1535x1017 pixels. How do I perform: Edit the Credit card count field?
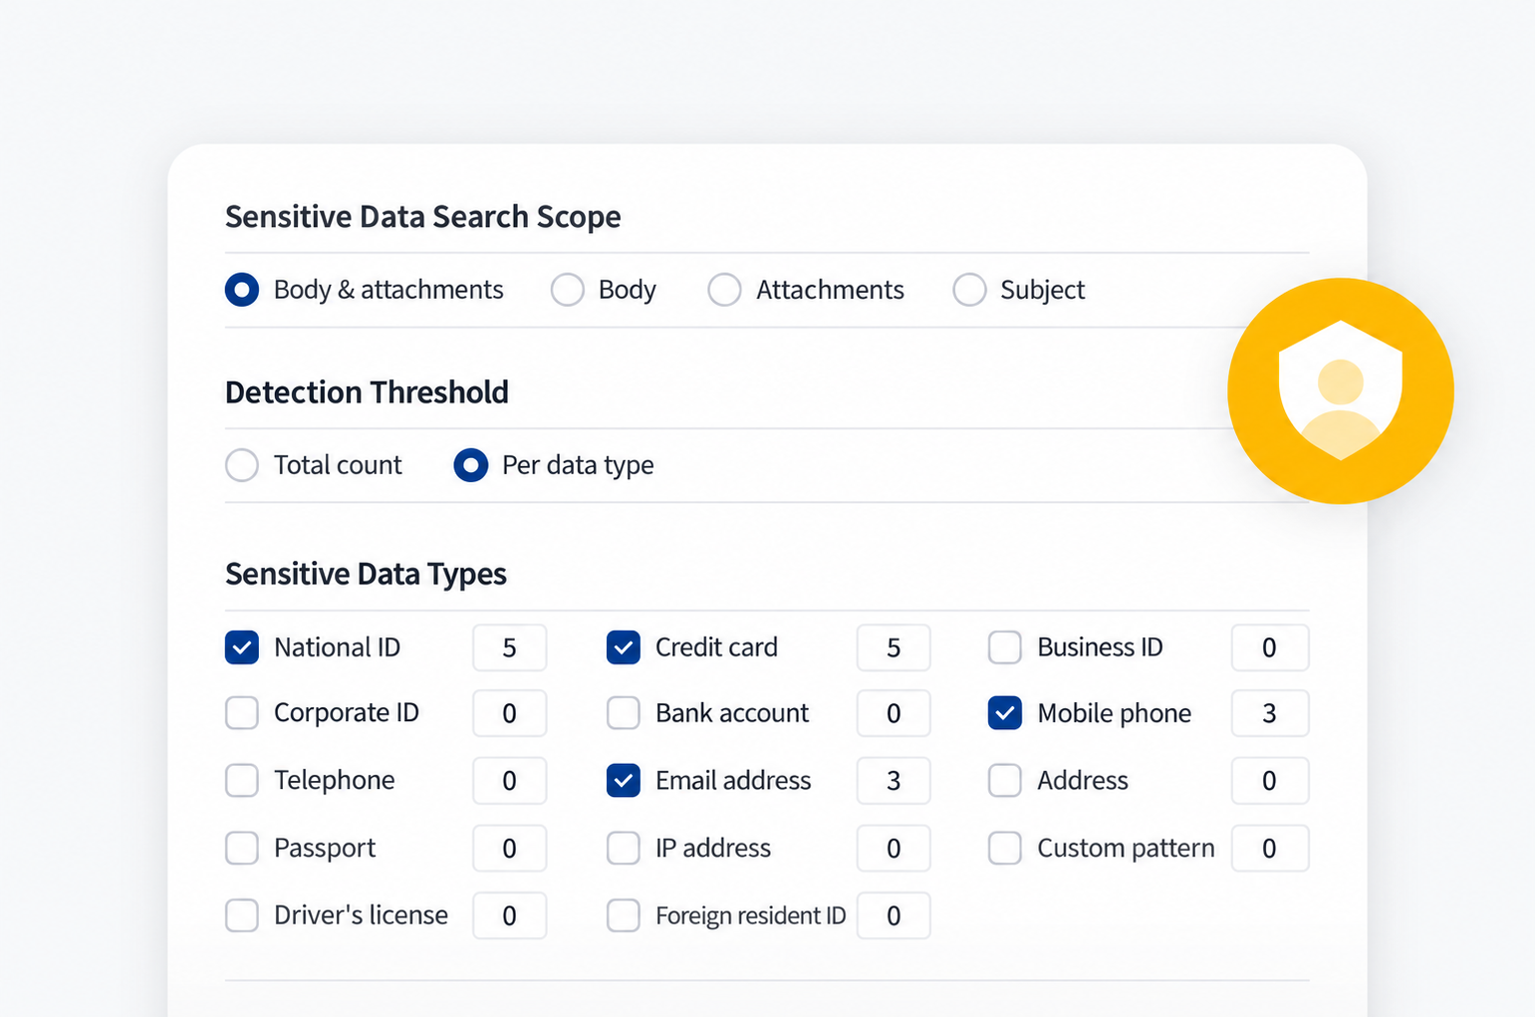pos(894,647)
